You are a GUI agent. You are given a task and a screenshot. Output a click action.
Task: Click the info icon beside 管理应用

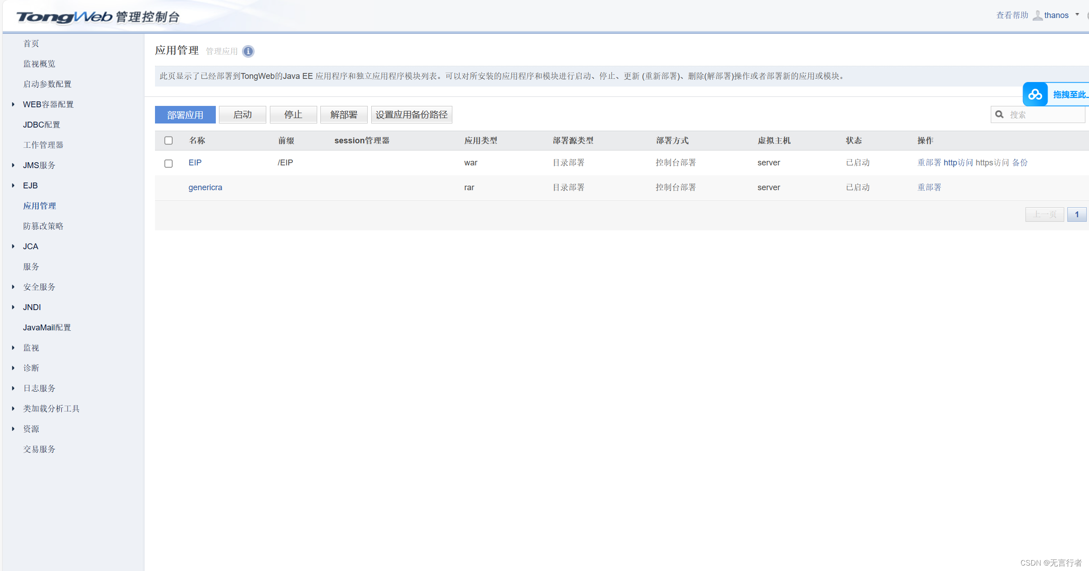click(248, 51)
